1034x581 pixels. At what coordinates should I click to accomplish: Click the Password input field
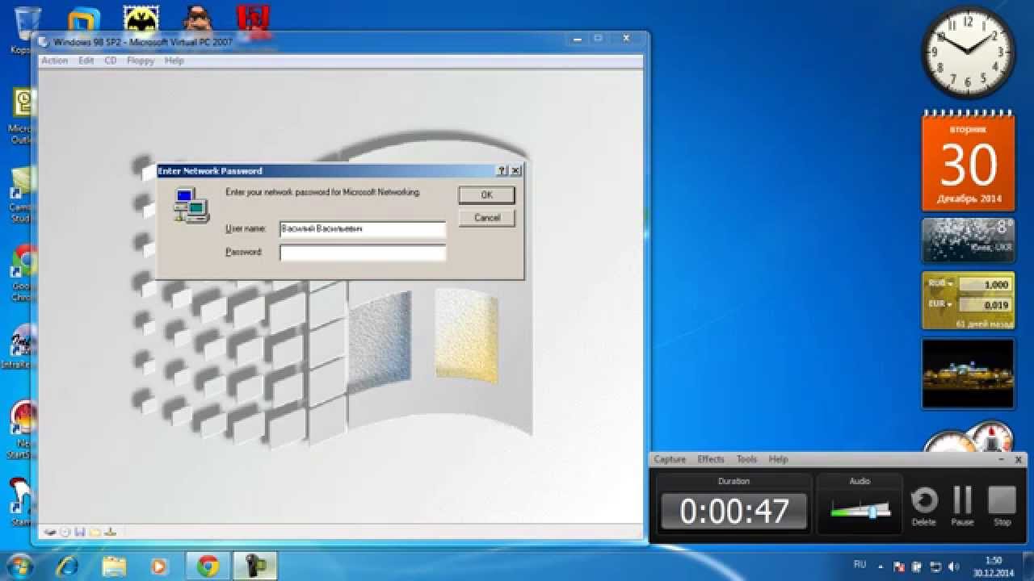(363, 253)
